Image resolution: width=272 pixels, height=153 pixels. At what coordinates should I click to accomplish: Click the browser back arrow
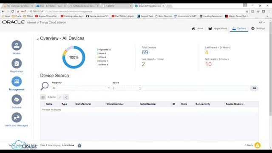click(x=3, y=11)
